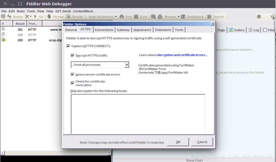
Task: Open the ContentBlock menu
Action: point(83,11)
